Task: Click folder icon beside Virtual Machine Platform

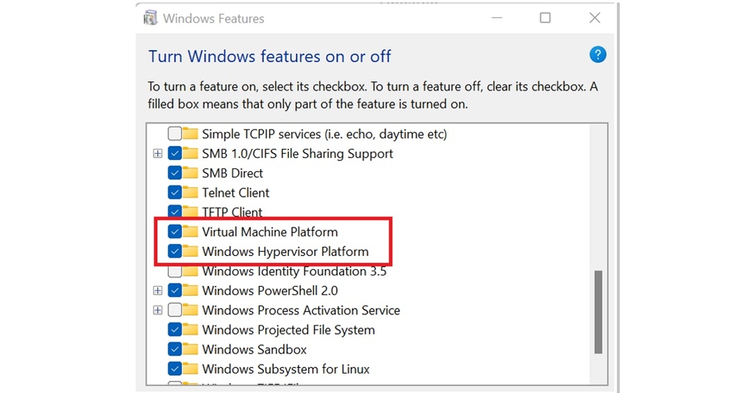Action: coord(191,232)
